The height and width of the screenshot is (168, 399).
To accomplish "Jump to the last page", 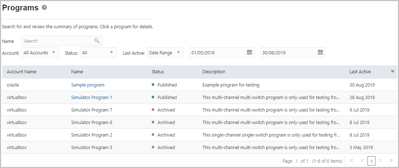I will 391,161.
